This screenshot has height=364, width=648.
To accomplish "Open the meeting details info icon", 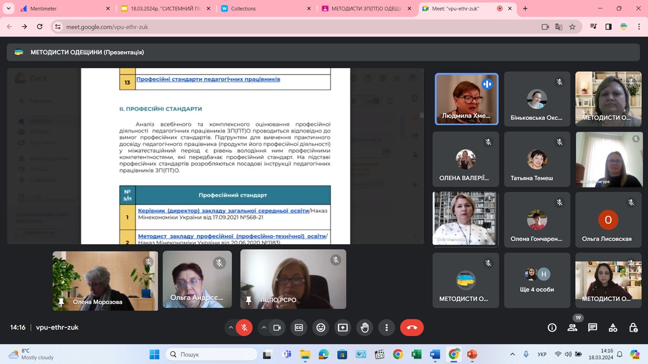I will pyautogui.click(x=552, y=328).
